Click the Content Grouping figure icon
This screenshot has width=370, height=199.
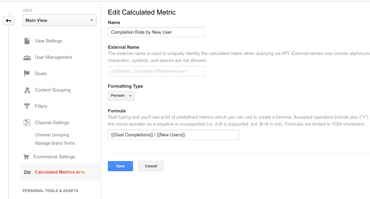coord(27,90)
